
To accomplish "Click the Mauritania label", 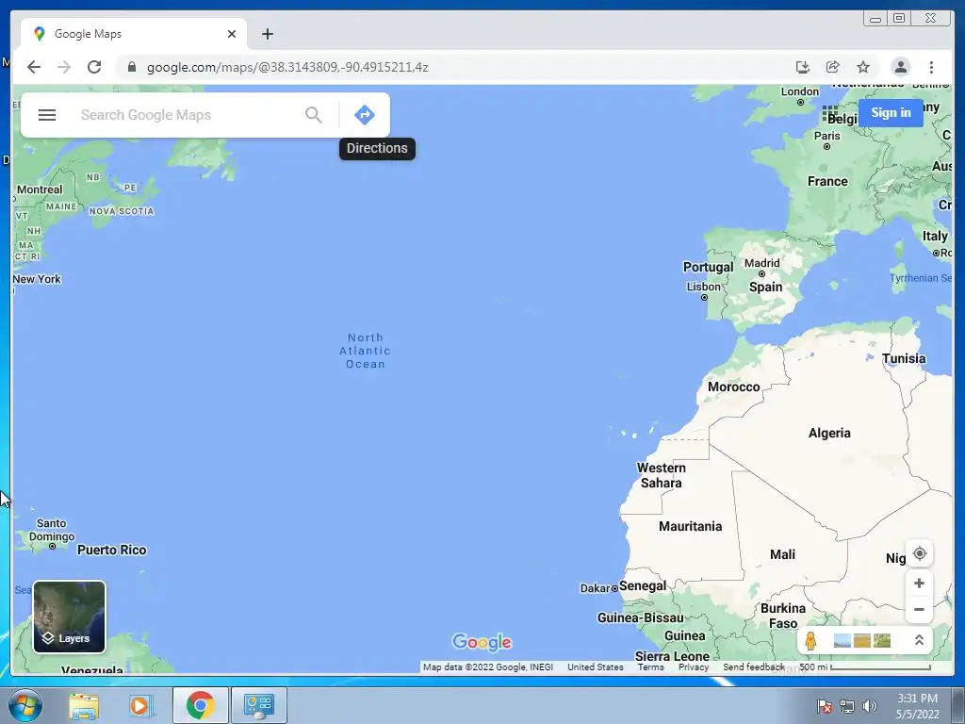I will tap(690, 526).
